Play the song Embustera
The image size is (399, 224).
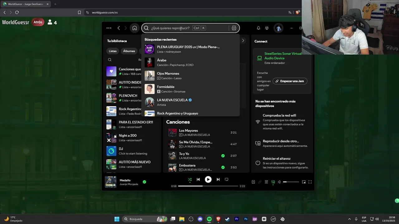(x=172, y=167)
